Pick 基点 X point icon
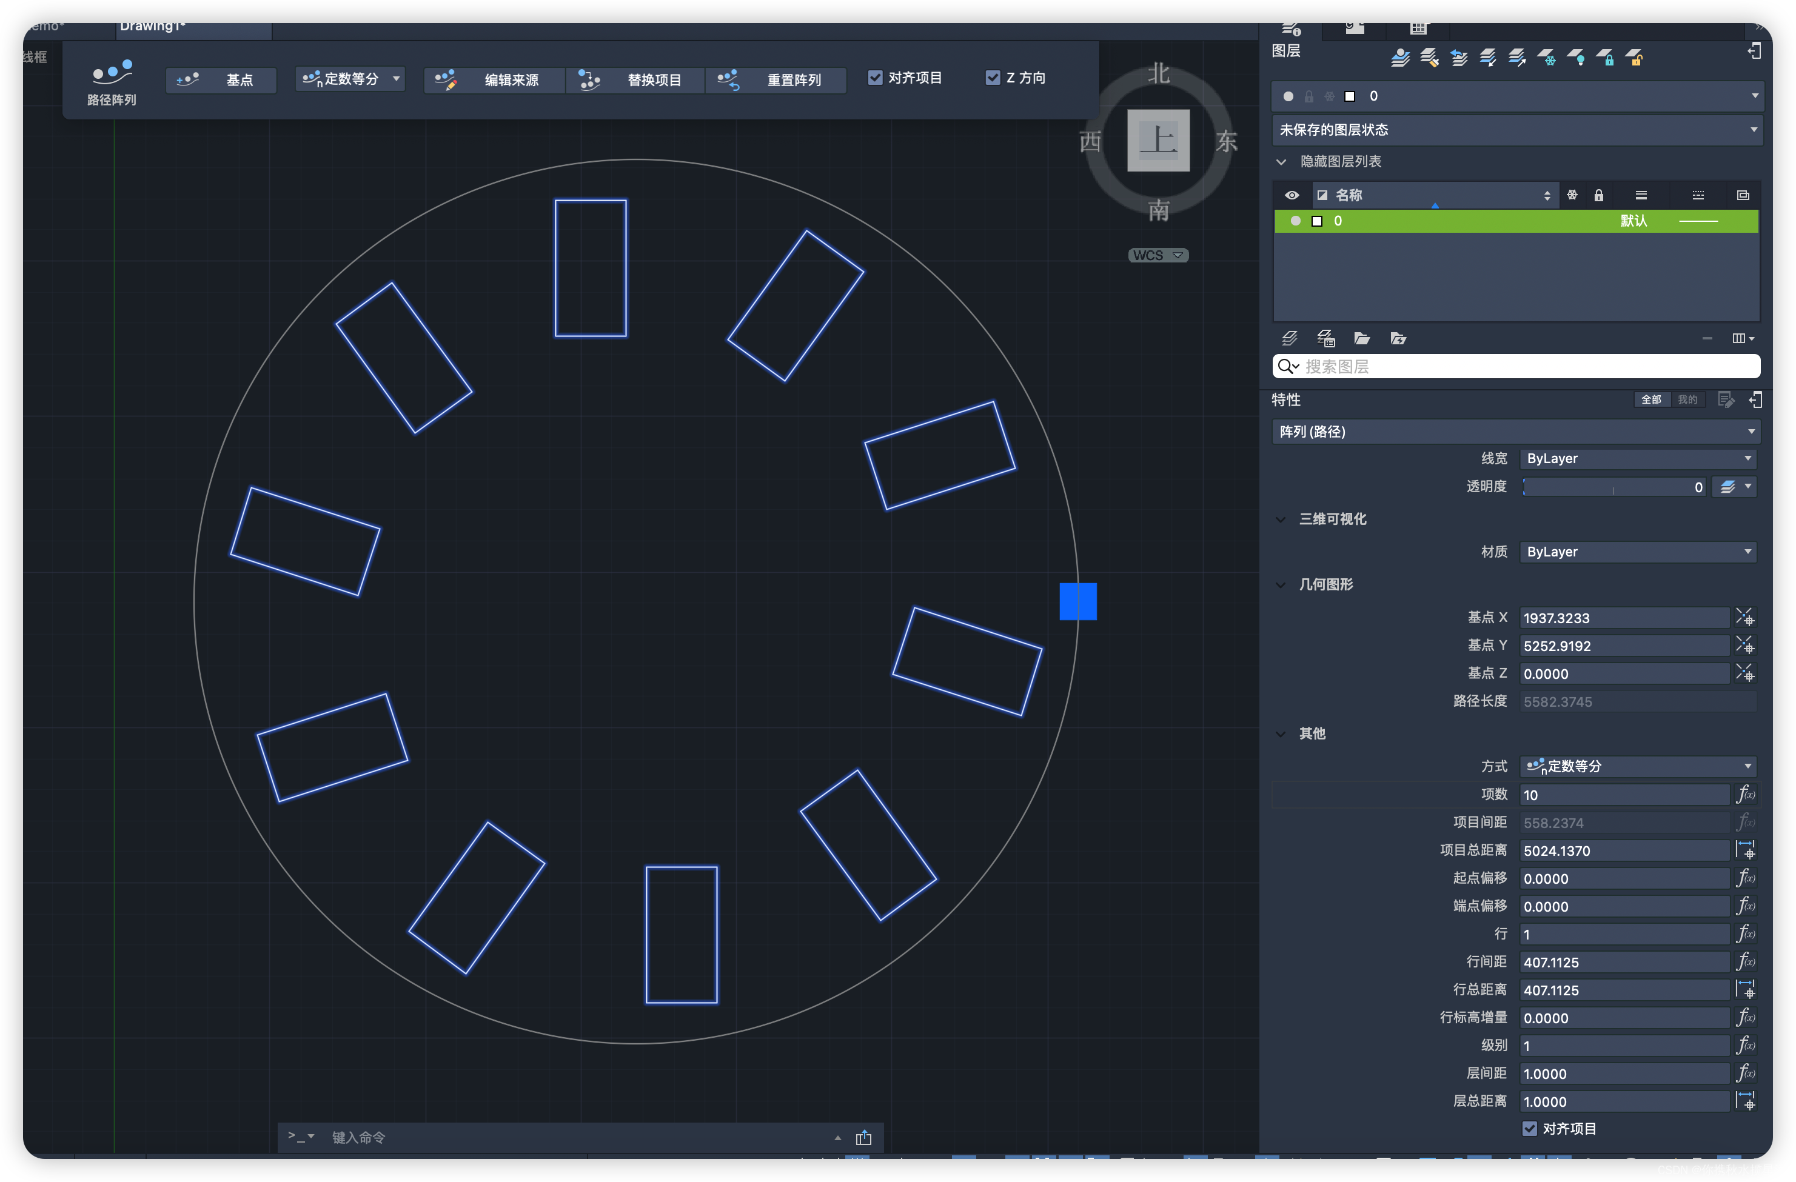 [1744, 618]
